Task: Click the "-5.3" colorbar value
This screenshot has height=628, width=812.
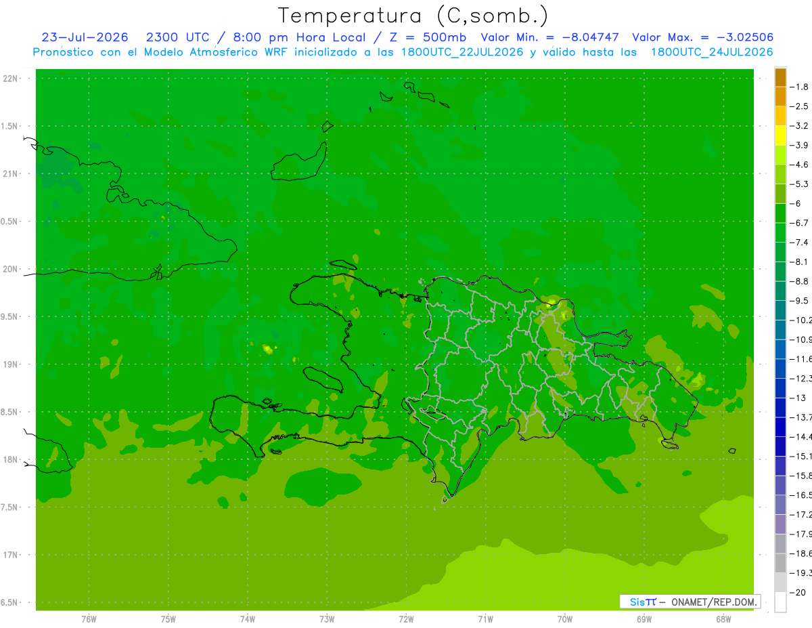Action: tap(800, 184)
